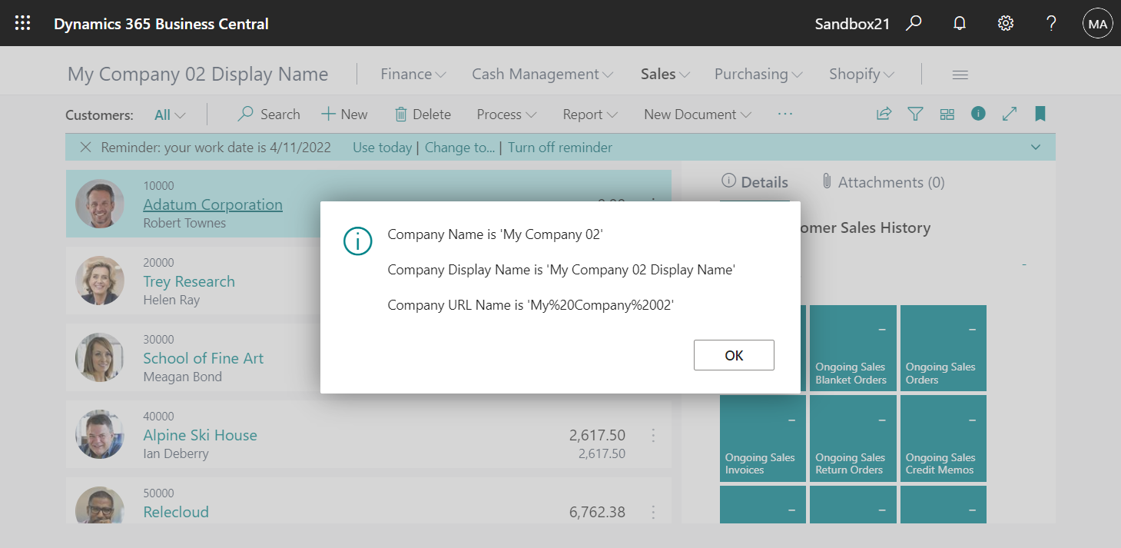Click Use today in the reminder bar
Viewport: 1121px width, 548px height.
tap(382, 147)
